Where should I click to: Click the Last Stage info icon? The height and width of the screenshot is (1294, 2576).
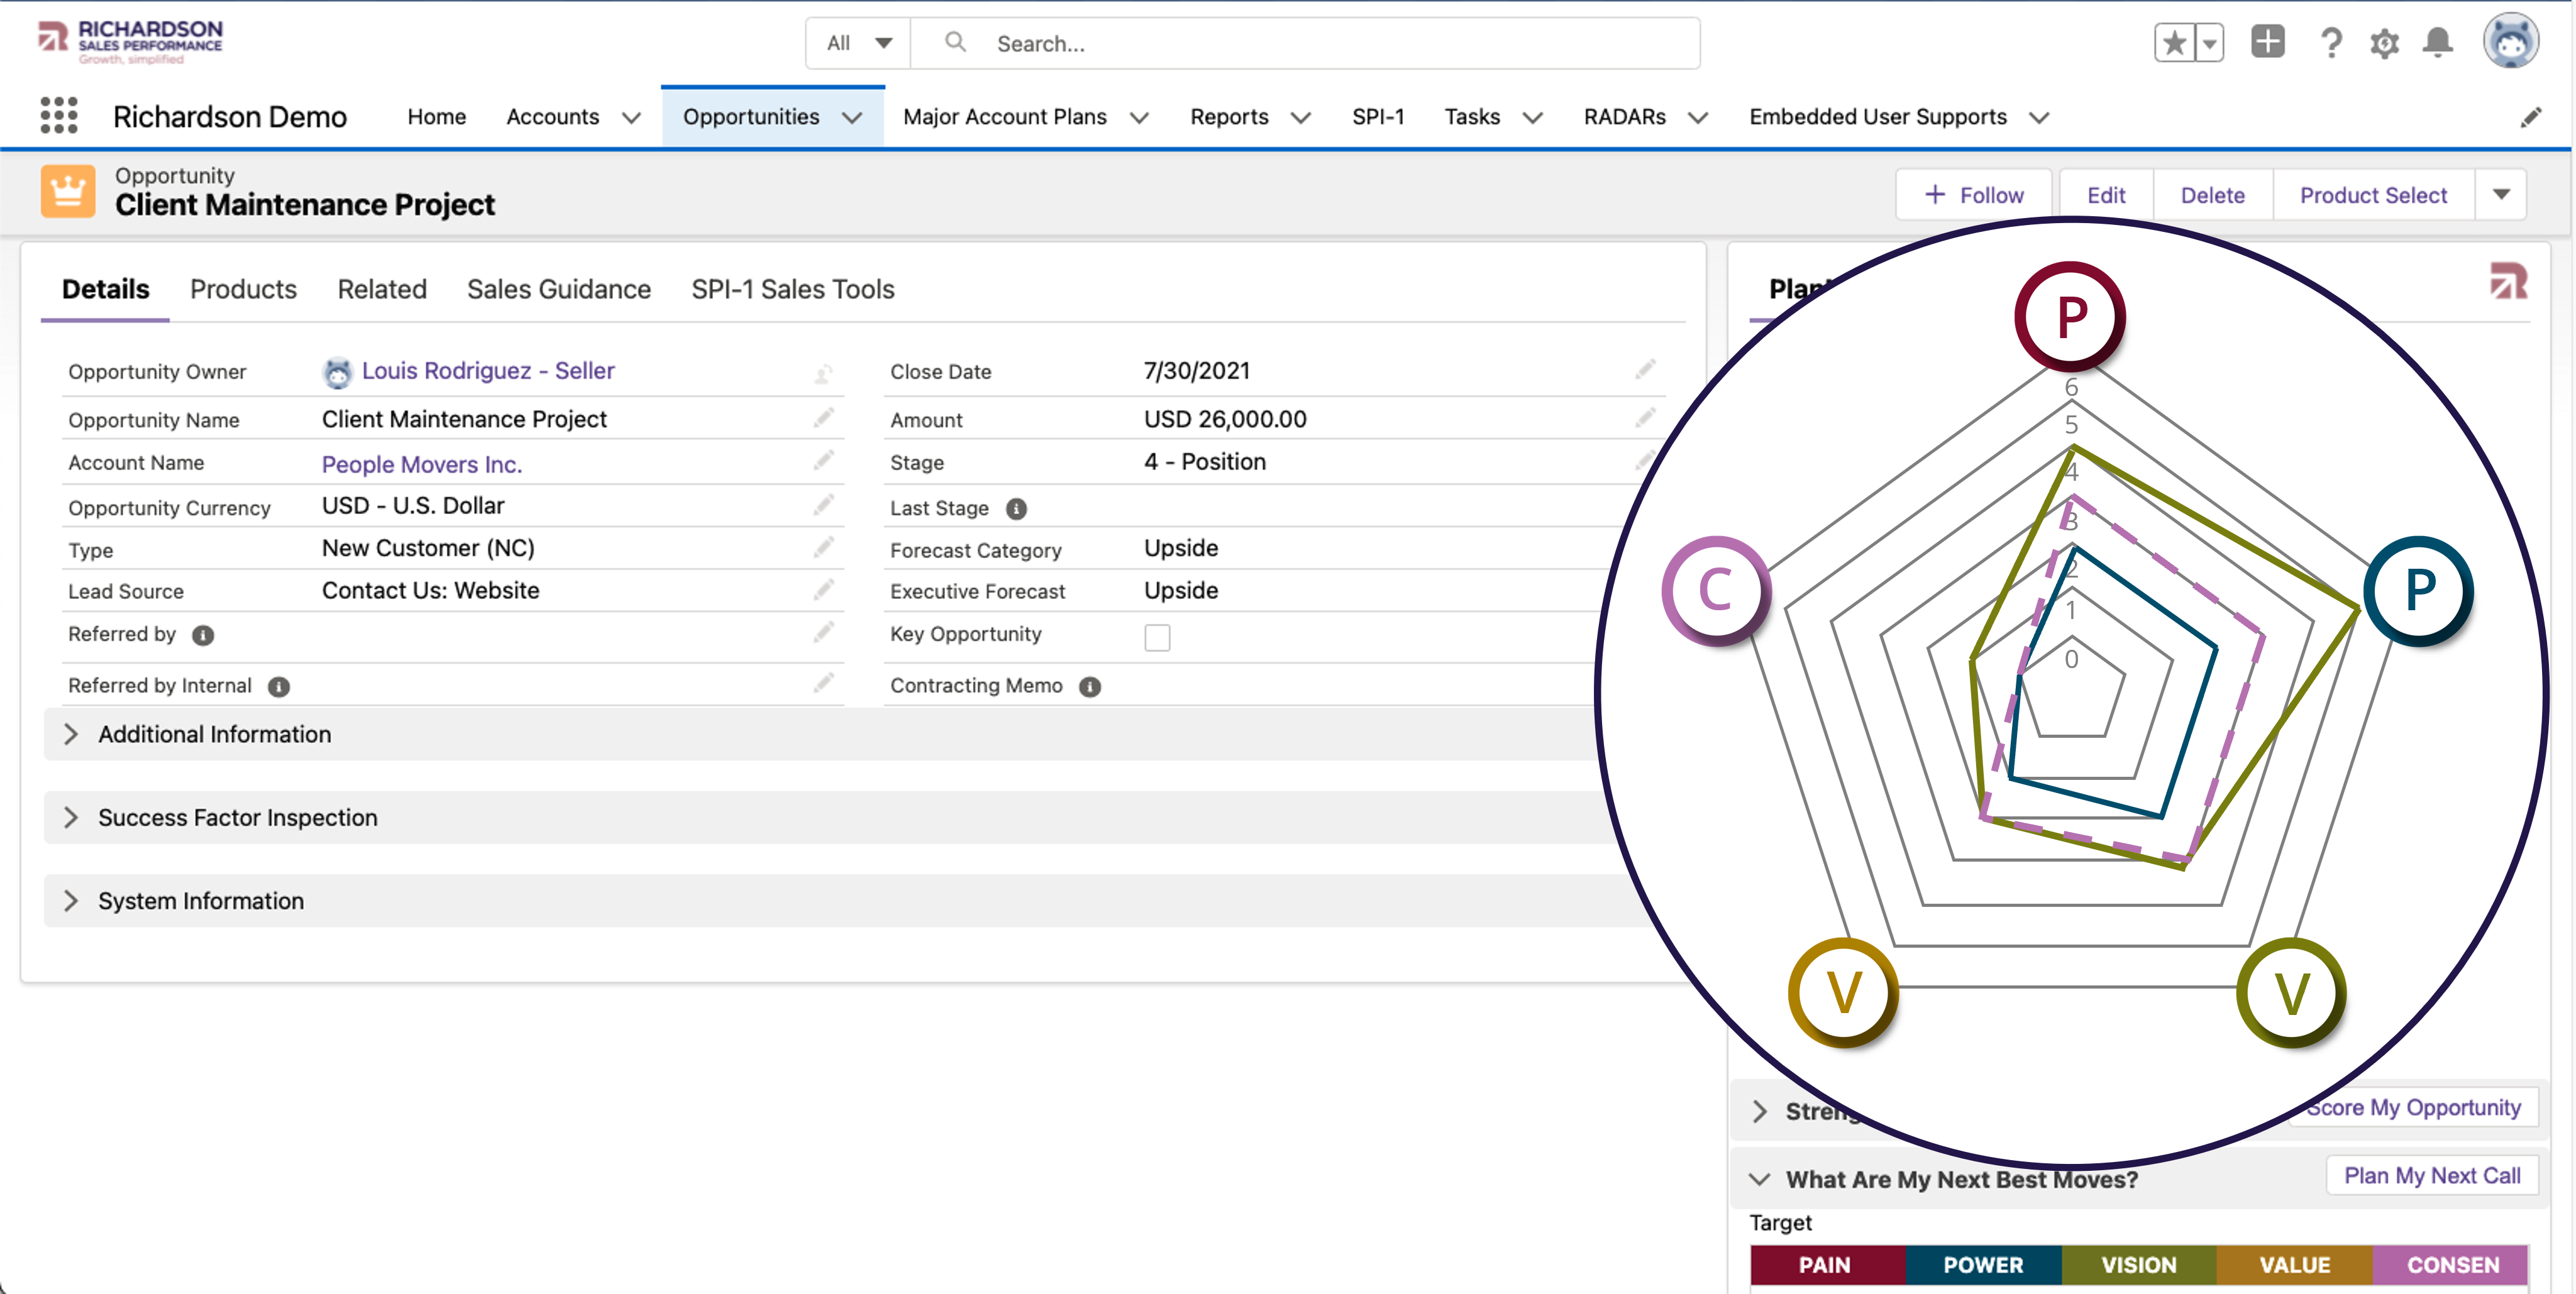tap(1016, 508)
